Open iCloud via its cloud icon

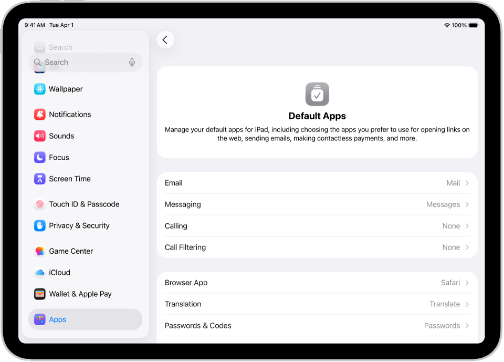click(40, 273)
